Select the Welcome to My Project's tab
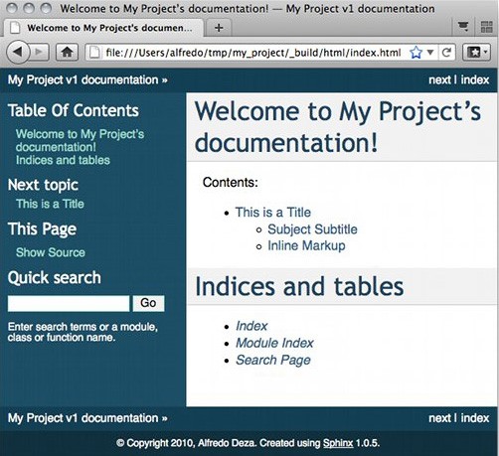Image resolution: width=499 pixels, height=456 pixels. tap(103, 28)
